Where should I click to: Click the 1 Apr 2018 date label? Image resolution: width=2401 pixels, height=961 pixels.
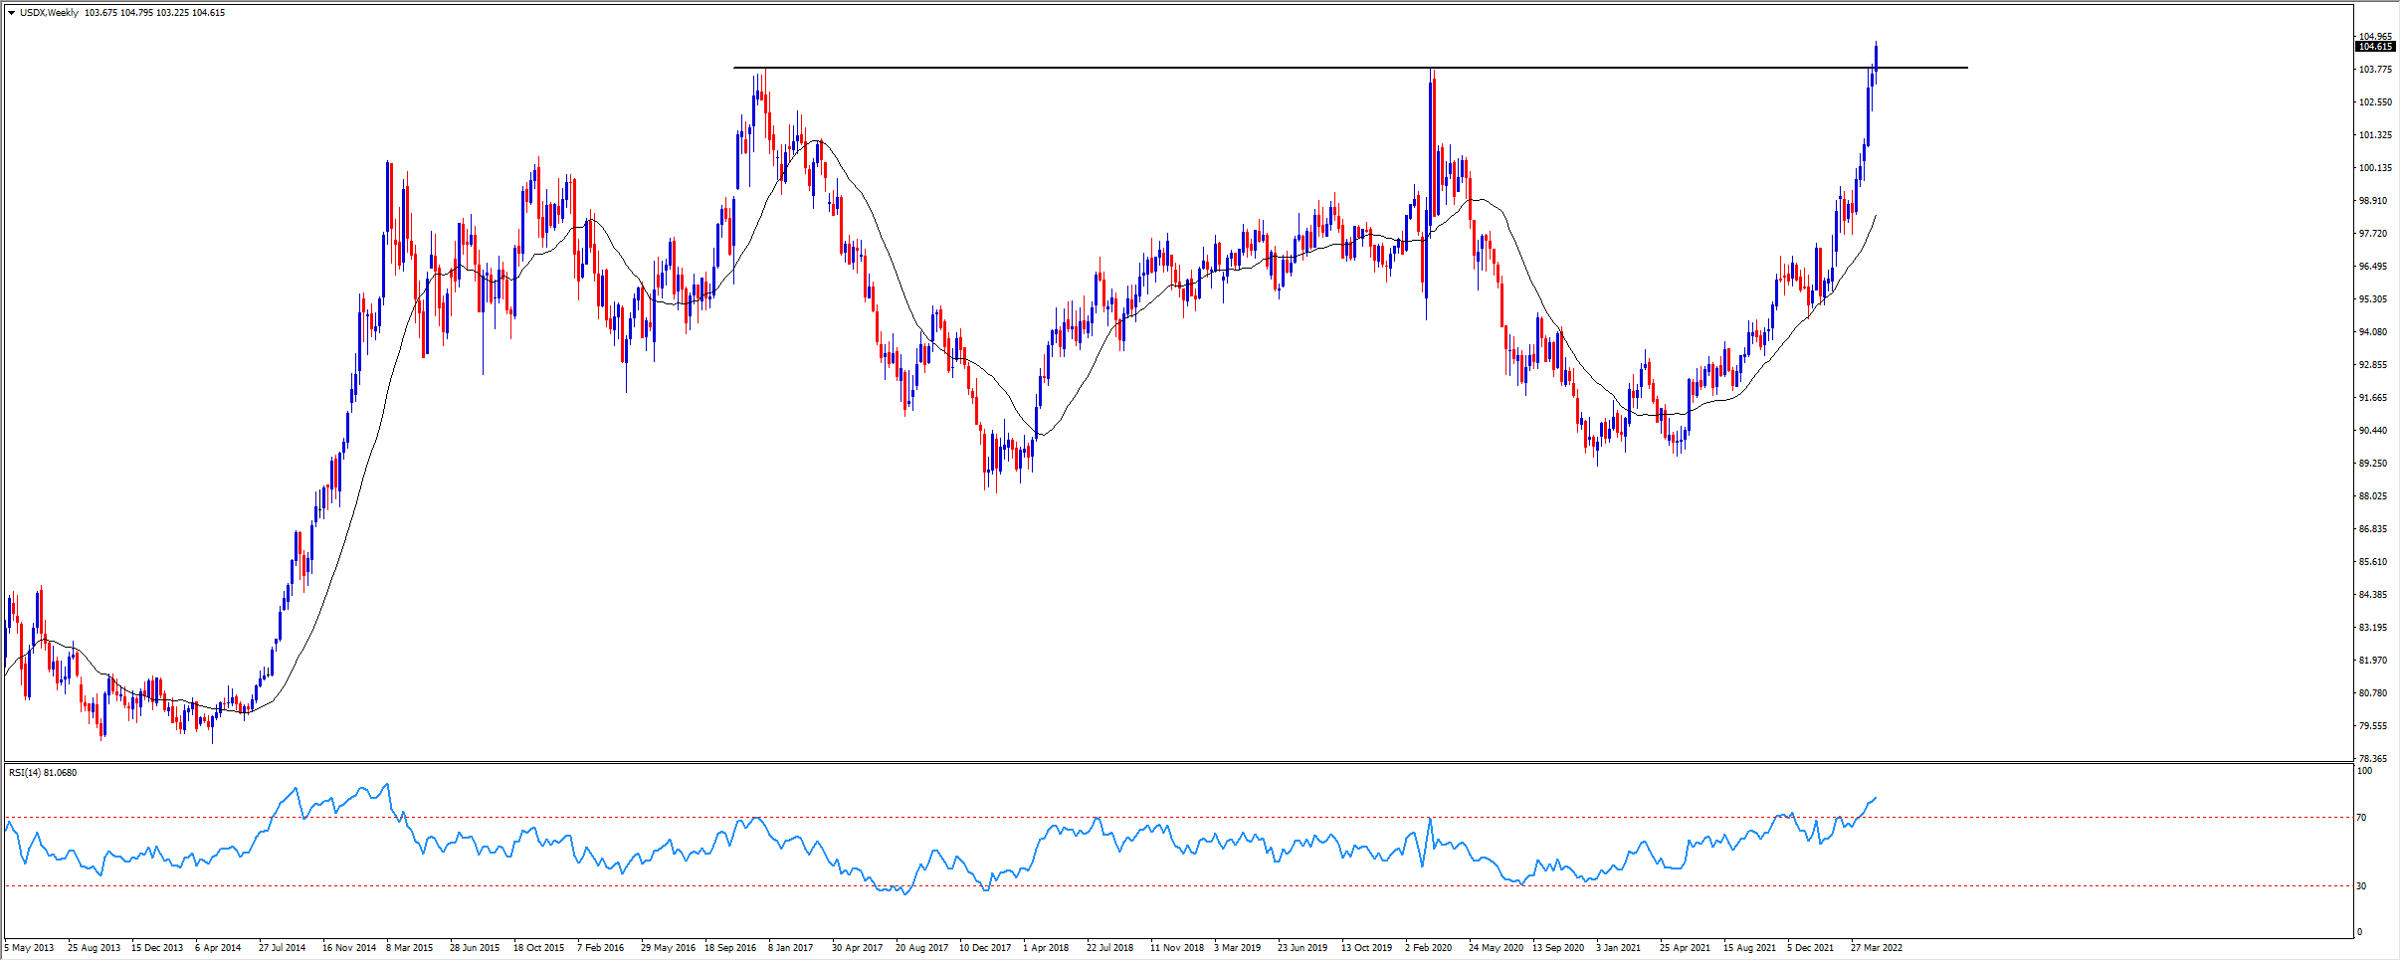click(1046, 948)
